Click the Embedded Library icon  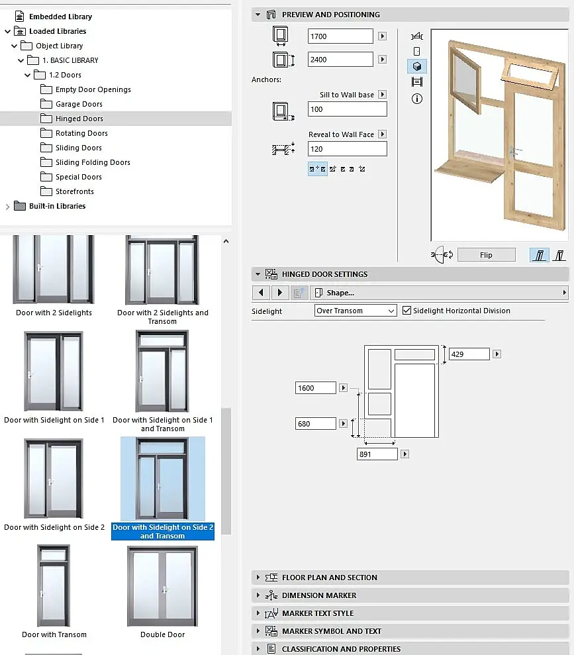(20, 17)
